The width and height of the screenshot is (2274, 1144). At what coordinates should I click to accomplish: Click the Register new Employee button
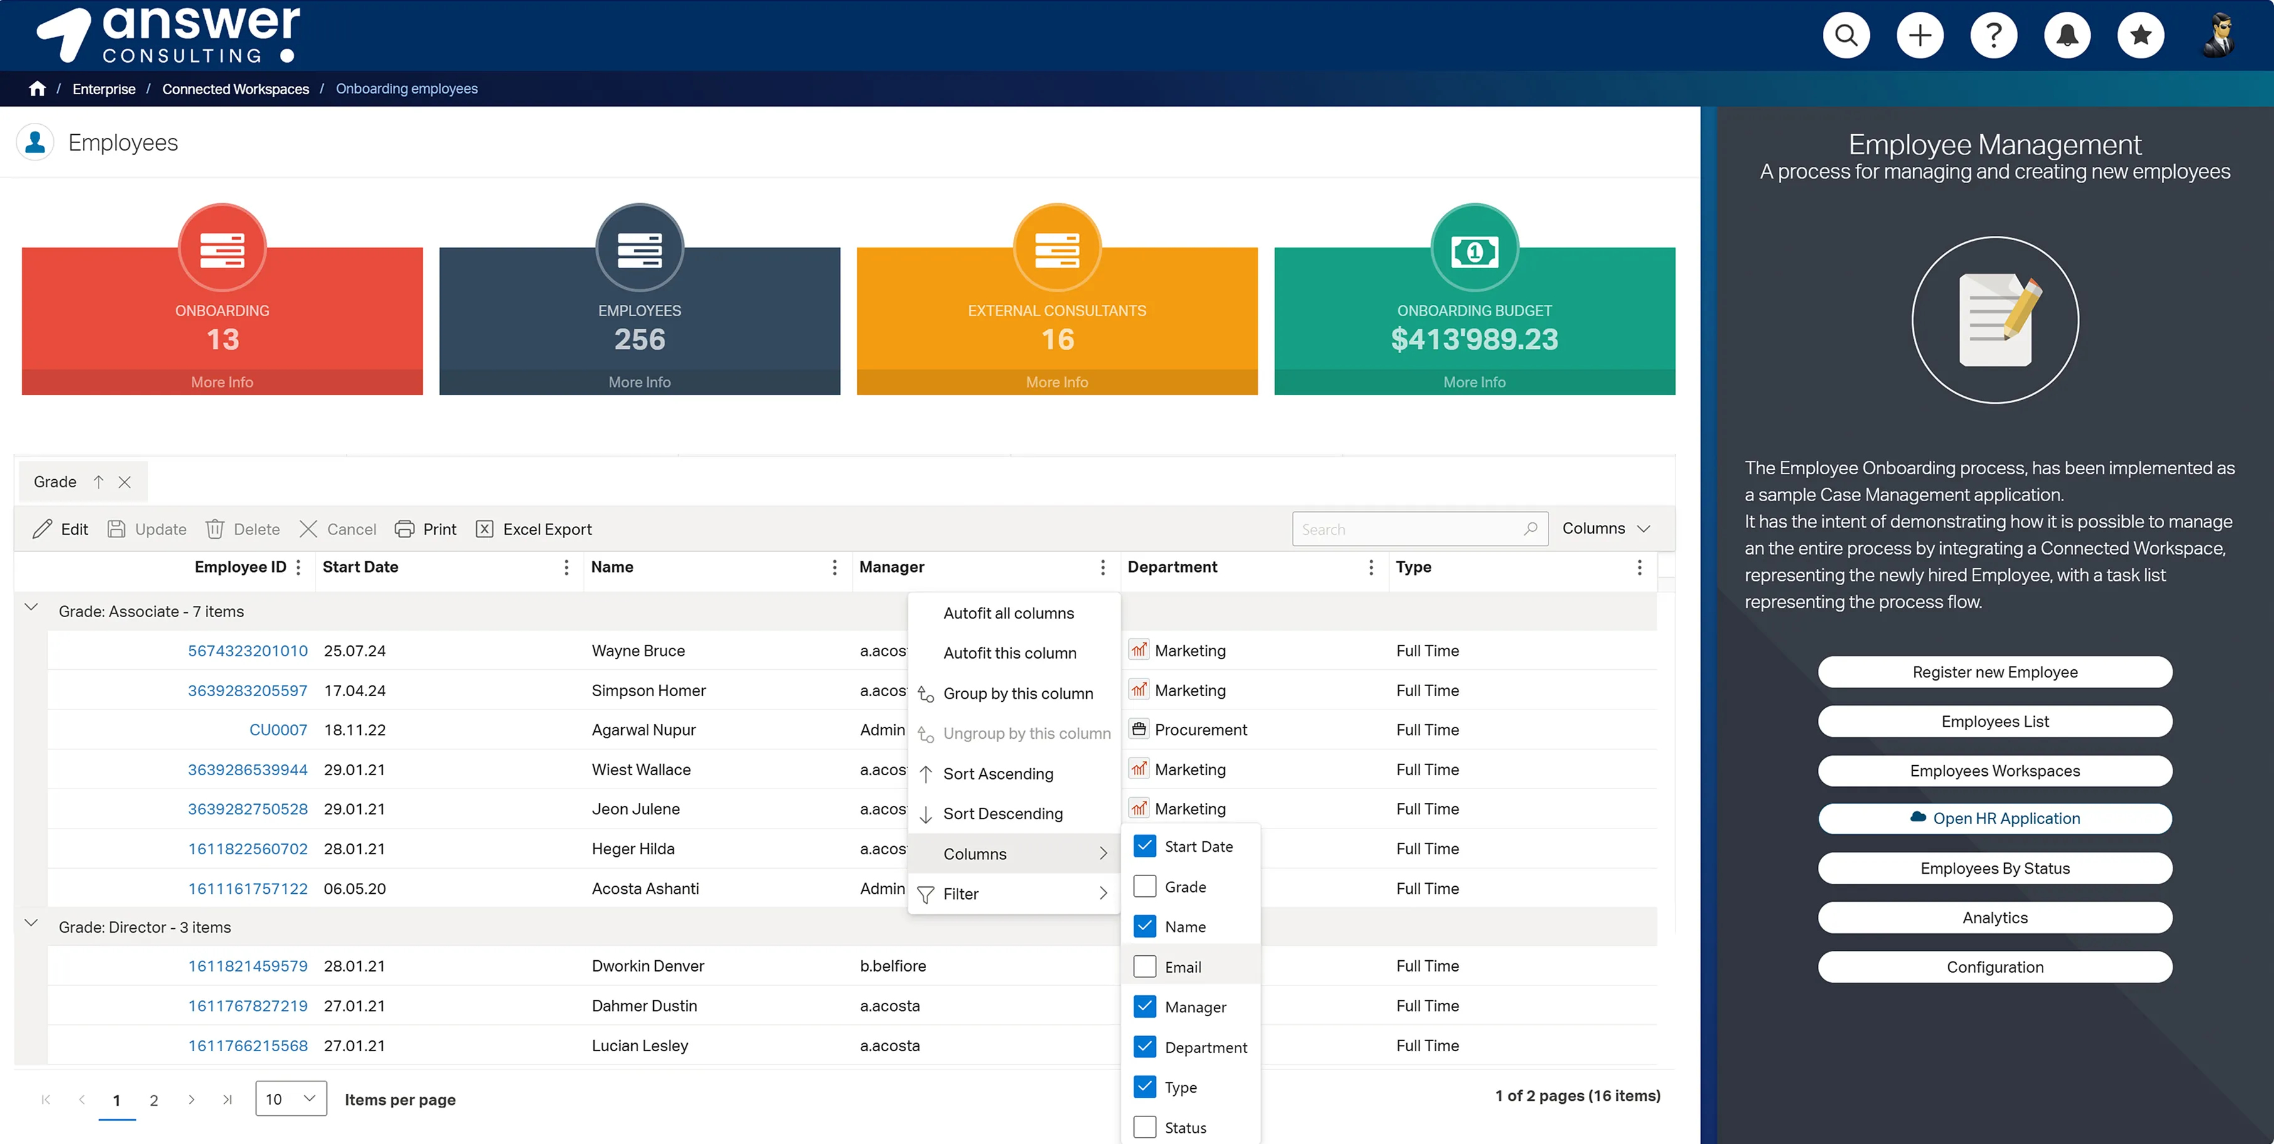[1995, 671]
